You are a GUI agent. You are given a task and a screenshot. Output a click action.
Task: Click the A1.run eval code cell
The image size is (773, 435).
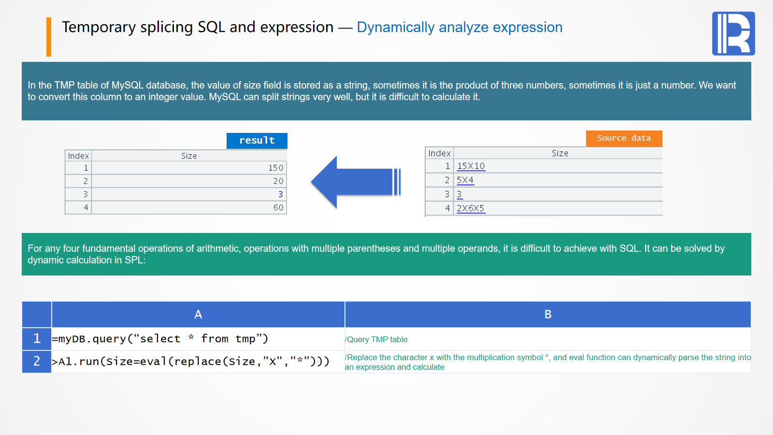point(191,362)
